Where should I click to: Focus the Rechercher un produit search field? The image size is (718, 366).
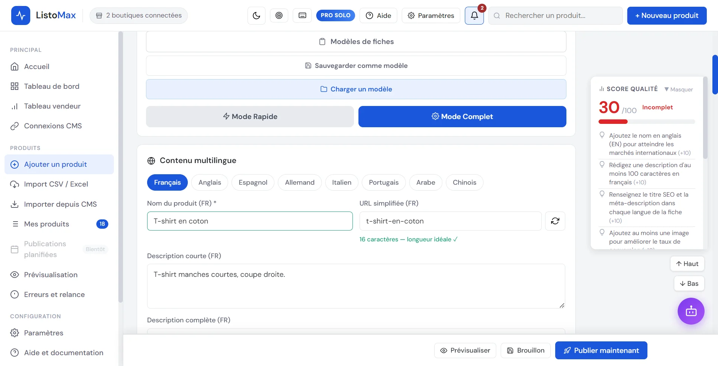click(555, 15)
